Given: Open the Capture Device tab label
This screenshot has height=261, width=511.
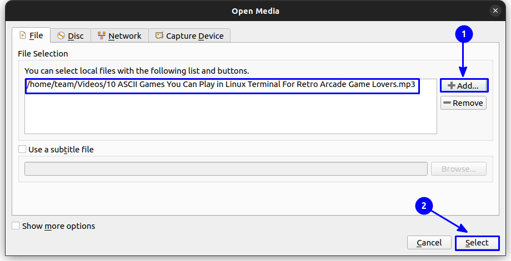Looking at the screenshot, I should pos(194,36).
